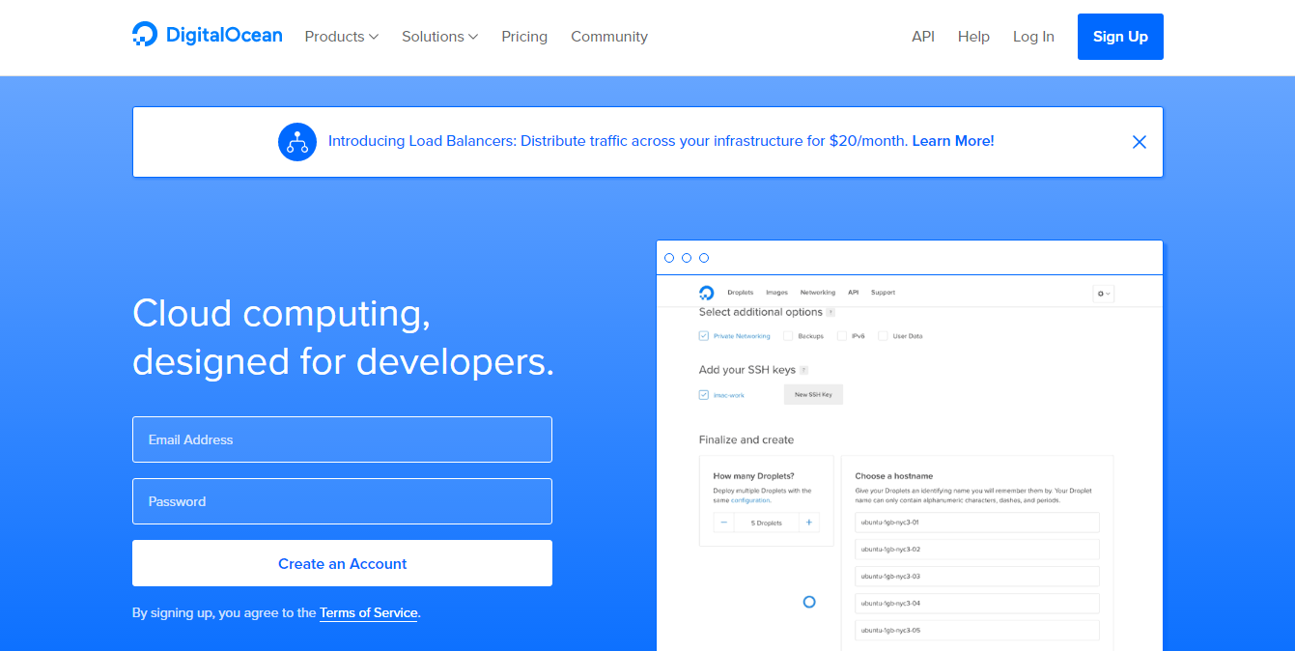Open the Solutions dropdown menu
This screenshot has height=651, width=1295.
(x=439, y=37)
